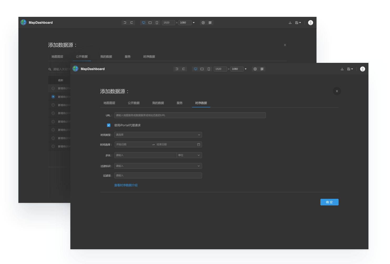Viewport: 390px width, 264px height.
Task: Click the redo arrow icon
Action: (183, 69)
